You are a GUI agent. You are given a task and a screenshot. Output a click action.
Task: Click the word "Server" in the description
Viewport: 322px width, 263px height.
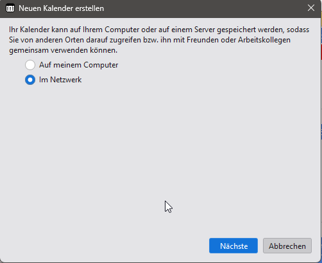205,30
